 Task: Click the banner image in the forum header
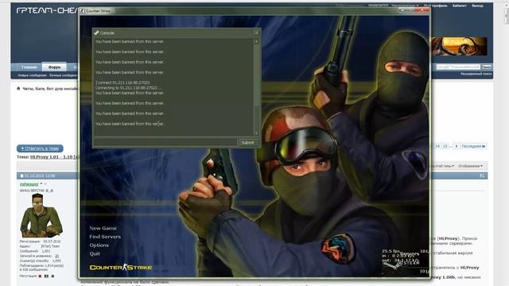(459, 46)
